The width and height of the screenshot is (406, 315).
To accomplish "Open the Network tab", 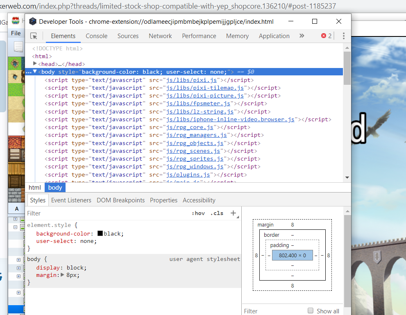I will coord(160,36).
